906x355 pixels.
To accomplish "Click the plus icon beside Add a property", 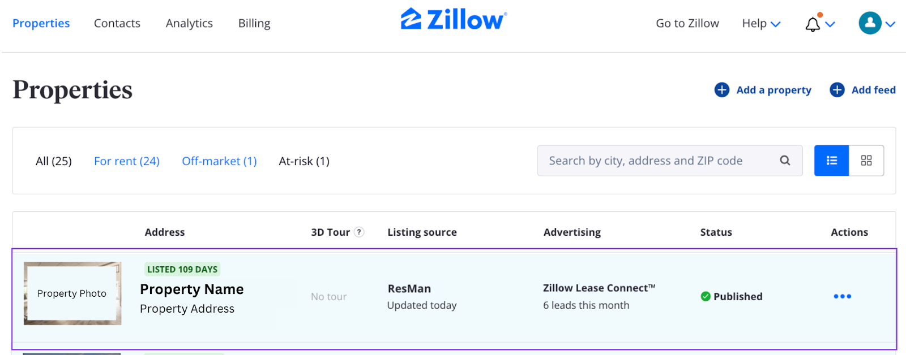I will coord(722,90).
